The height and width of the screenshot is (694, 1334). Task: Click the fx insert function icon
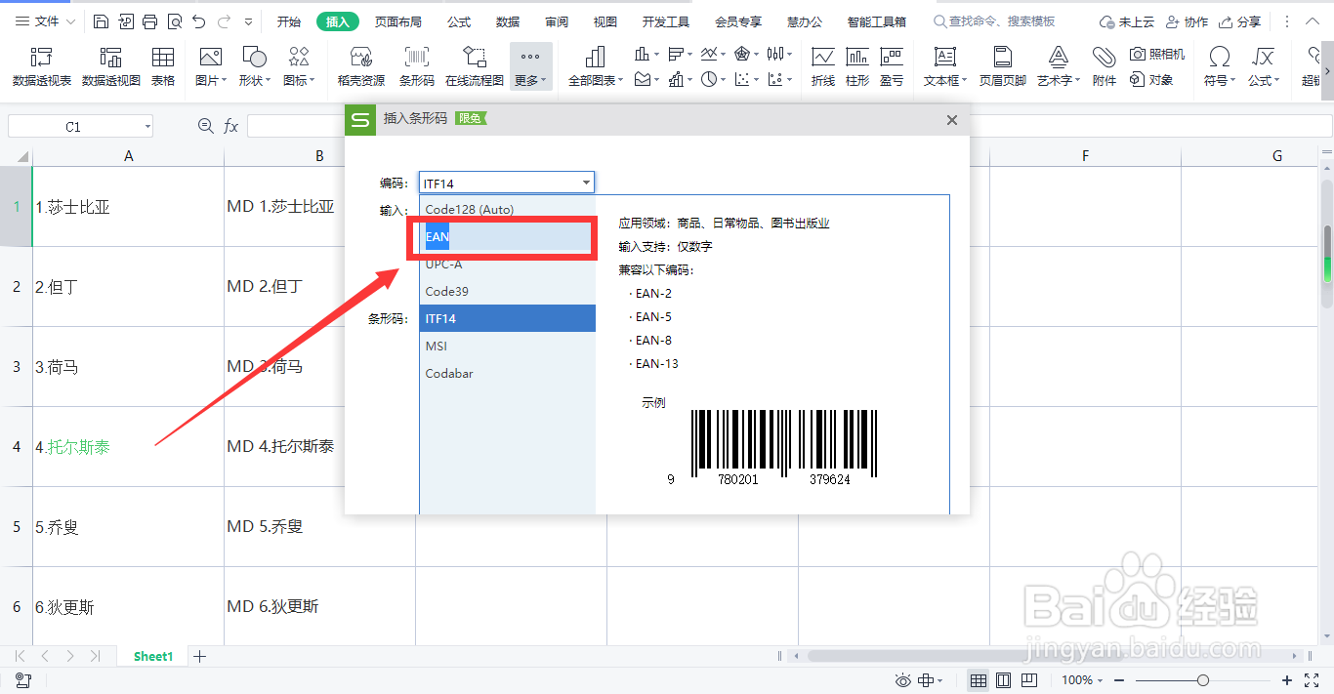tap(231, 126)
